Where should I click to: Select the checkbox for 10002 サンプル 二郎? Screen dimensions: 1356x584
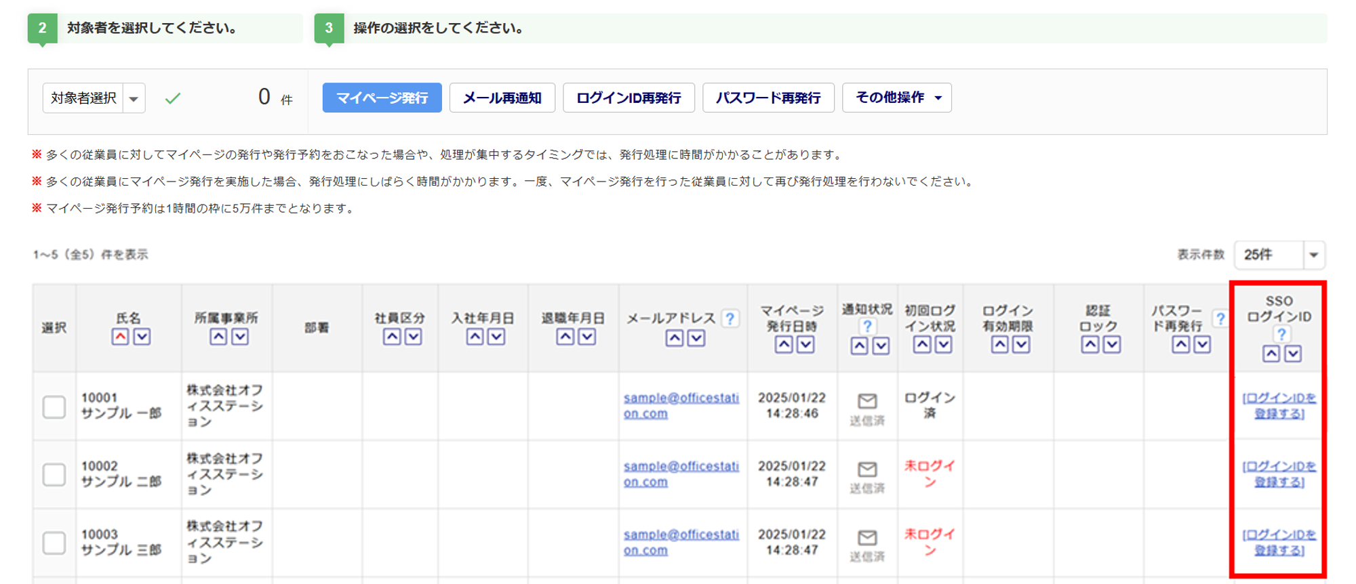[54, 474]
